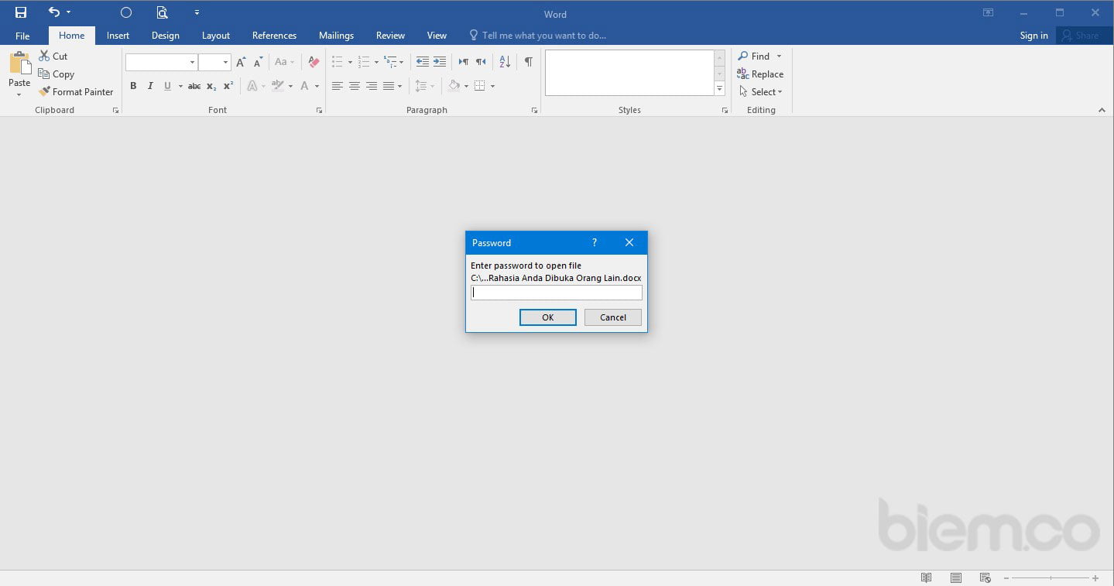Click OK in the Password dialog
The height and width of the screenshot is (586, 1114).
point(547,317)
